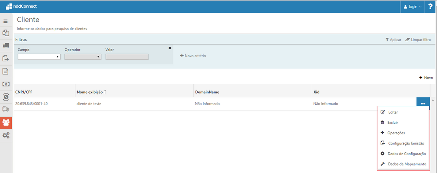Click the "Não Informado" cell under DomainName
The height and width of the screenshot is (173, 437).
tap(253, 104)
